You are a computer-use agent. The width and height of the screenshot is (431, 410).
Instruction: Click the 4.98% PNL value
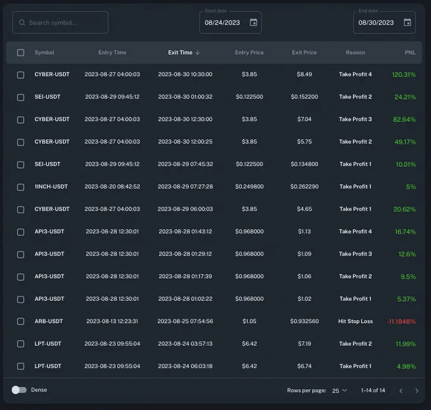[406, 366]
